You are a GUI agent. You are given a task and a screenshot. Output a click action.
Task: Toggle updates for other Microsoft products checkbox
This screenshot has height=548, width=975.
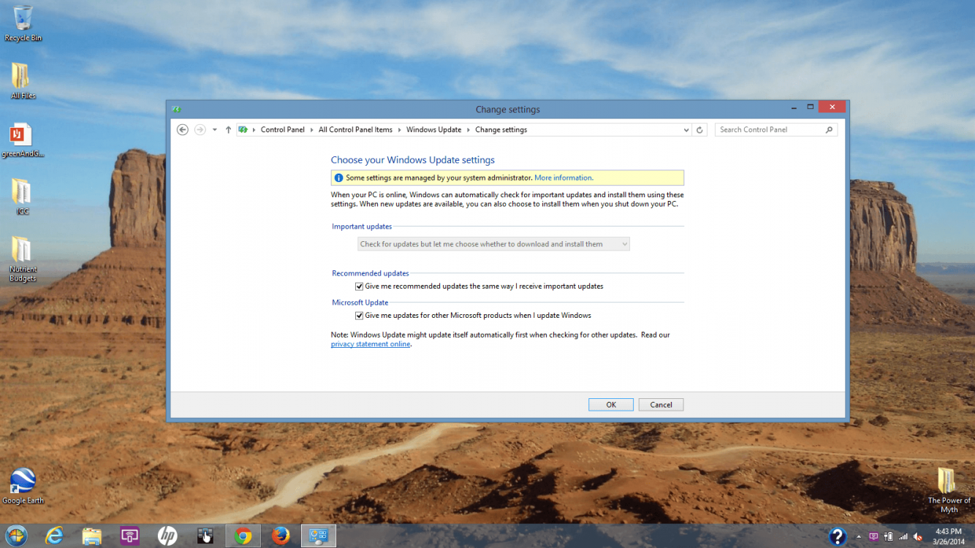[x=359, y=316]
